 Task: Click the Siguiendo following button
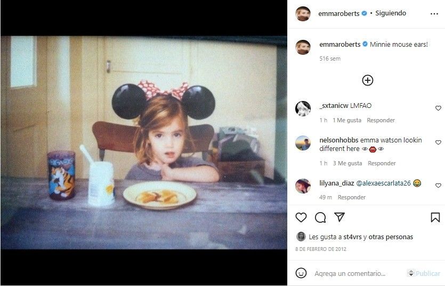pyautogui.click(x=391, y=13)
